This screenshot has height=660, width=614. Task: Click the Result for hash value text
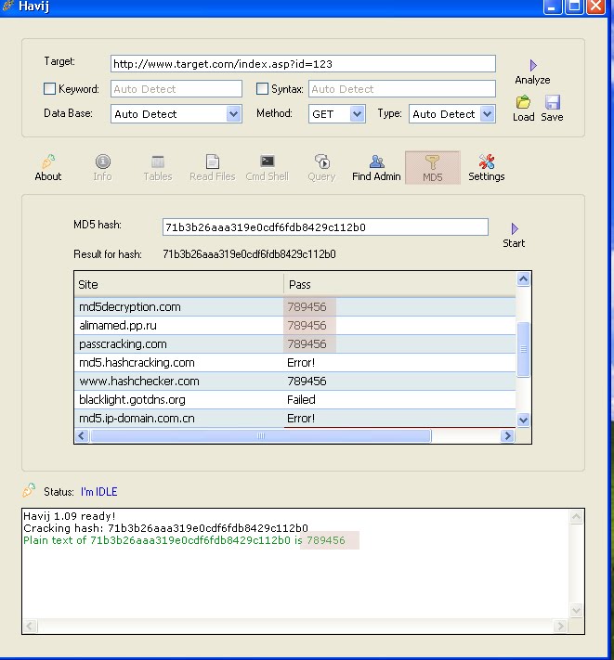249,254
